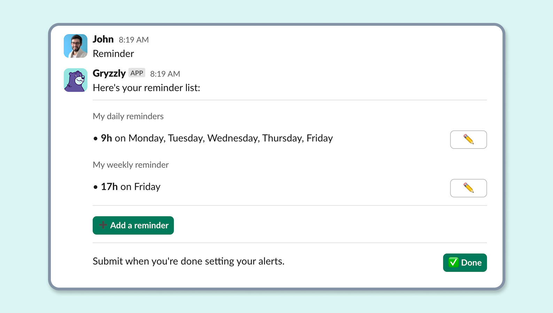The image size is (553, 313).
Task: Click John's Reminder message text
Action: (113, 54)
